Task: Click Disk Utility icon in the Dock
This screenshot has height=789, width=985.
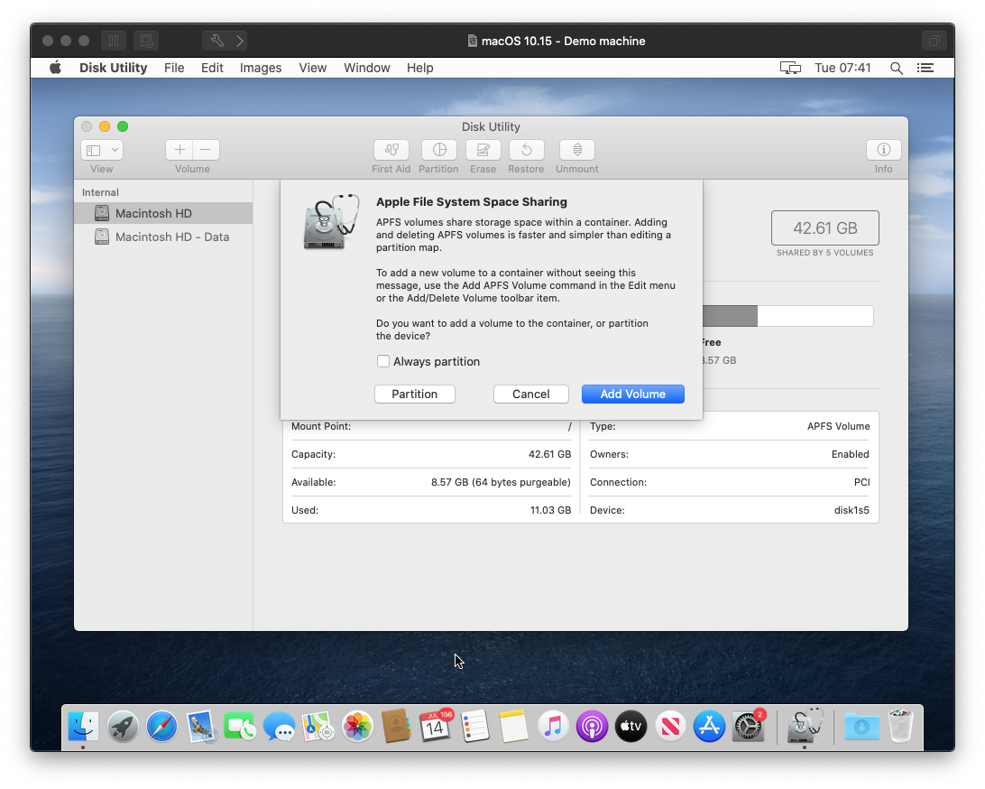Action: coord(805,726)
